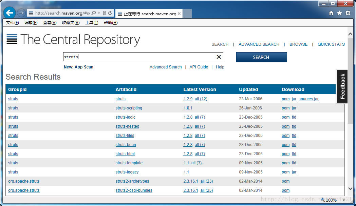This screenshot has width=356, height=206.
Task: Open version 1.2.9 link
Action: pyautogui.click(x=188, y=99)
